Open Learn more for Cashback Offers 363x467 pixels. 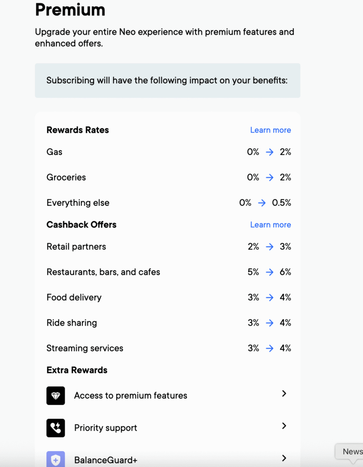tap(270, 225)
